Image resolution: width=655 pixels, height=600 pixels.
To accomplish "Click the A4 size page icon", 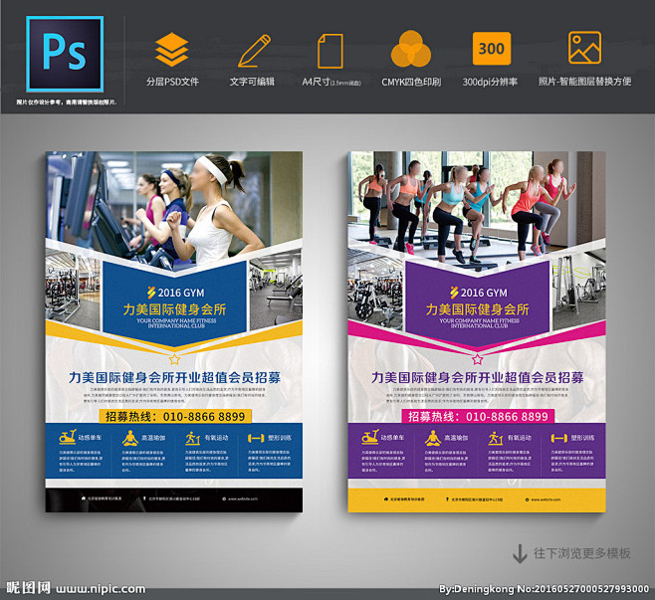I will (329, 50).
